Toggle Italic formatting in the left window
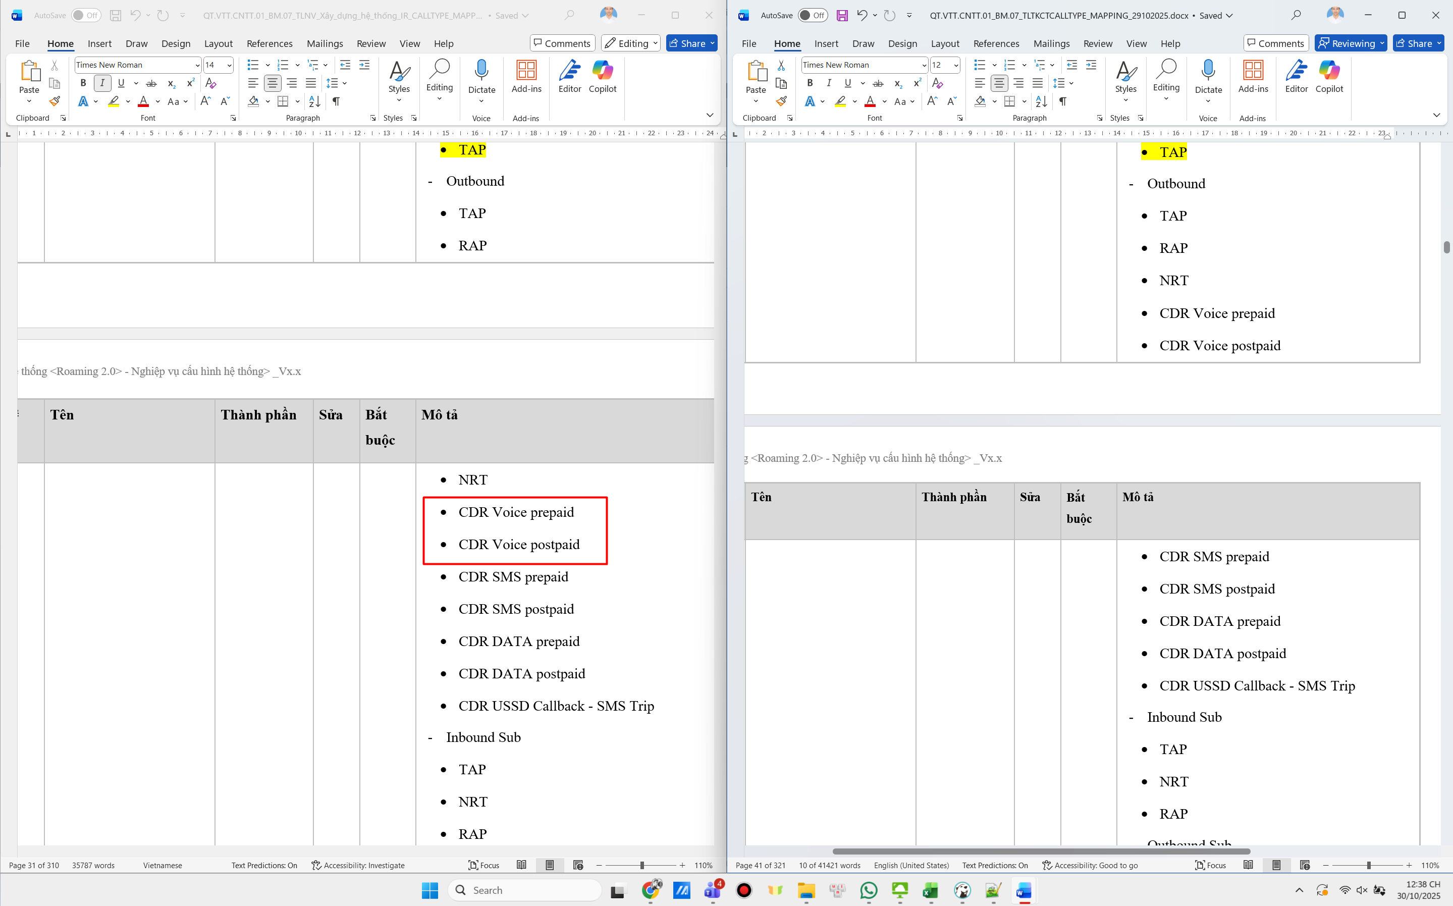1453x906 pixels. coord(102,83)
